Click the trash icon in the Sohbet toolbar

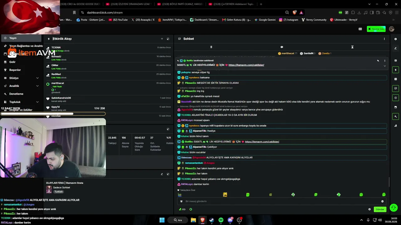[211, 47]
